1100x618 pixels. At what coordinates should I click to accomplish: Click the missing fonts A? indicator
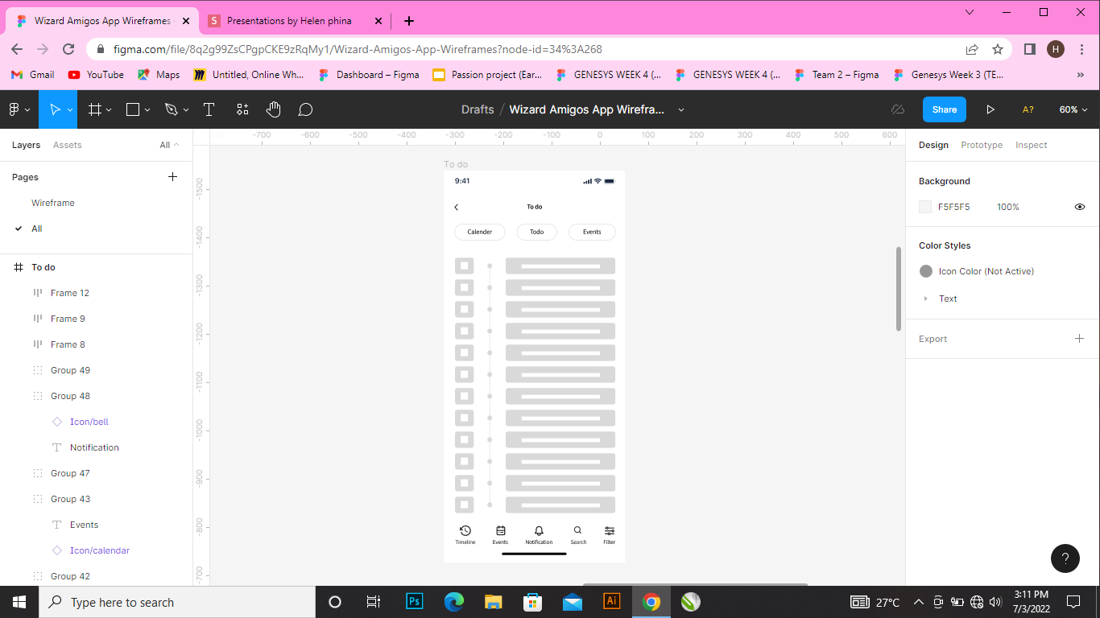(x=1028, y=109)
